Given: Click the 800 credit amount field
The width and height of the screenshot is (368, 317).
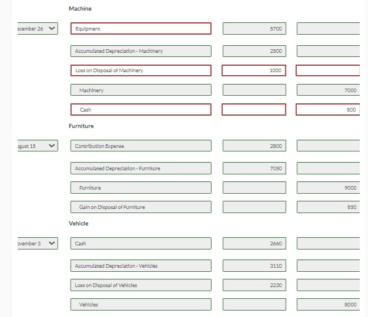Looking at the screenshot, I should pos(327,109).
